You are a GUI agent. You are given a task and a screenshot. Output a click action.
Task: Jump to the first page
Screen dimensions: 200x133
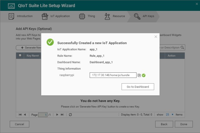[x=20, y=115]
